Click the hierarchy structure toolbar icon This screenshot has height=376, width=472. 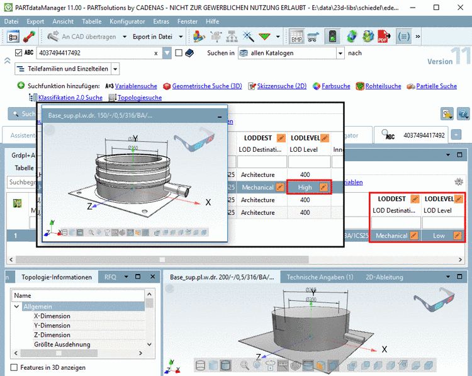pyautogui.click(x=232, y=37)
